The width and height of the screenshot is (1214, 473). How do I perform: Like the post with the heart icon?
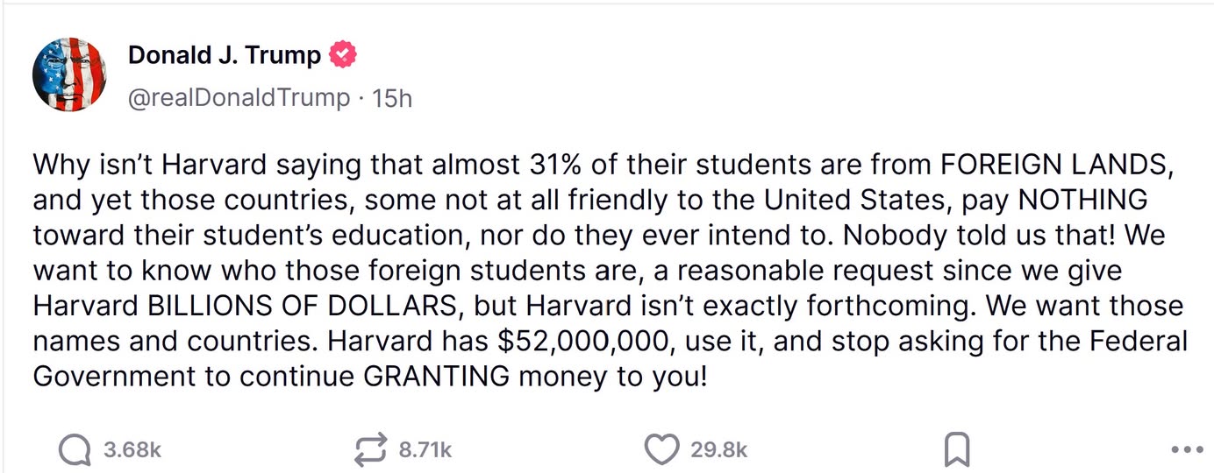click(661, 450)
